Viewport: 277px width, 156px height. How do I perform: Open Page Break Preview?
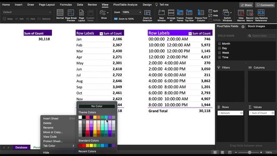[71, 16]
